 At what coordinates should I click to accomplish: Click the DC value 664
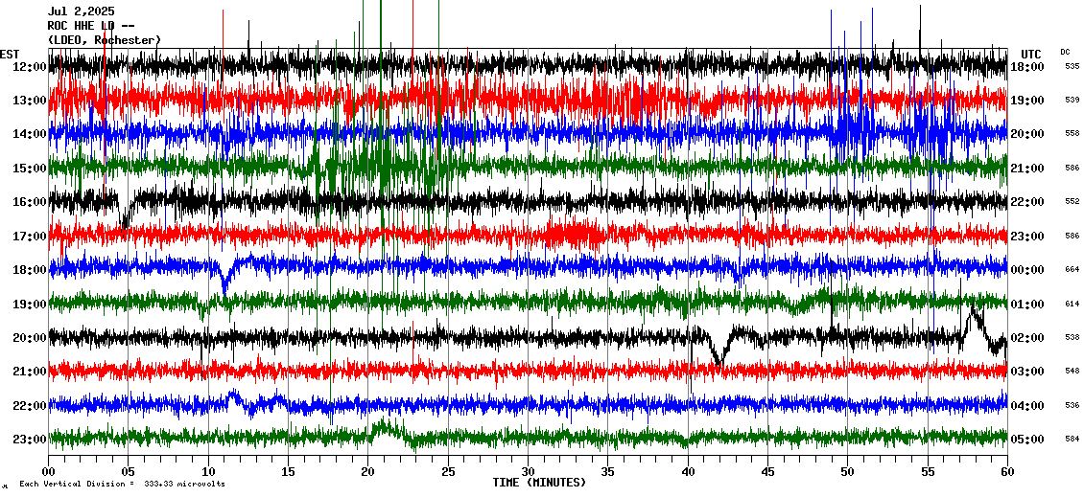[1072, 270]
